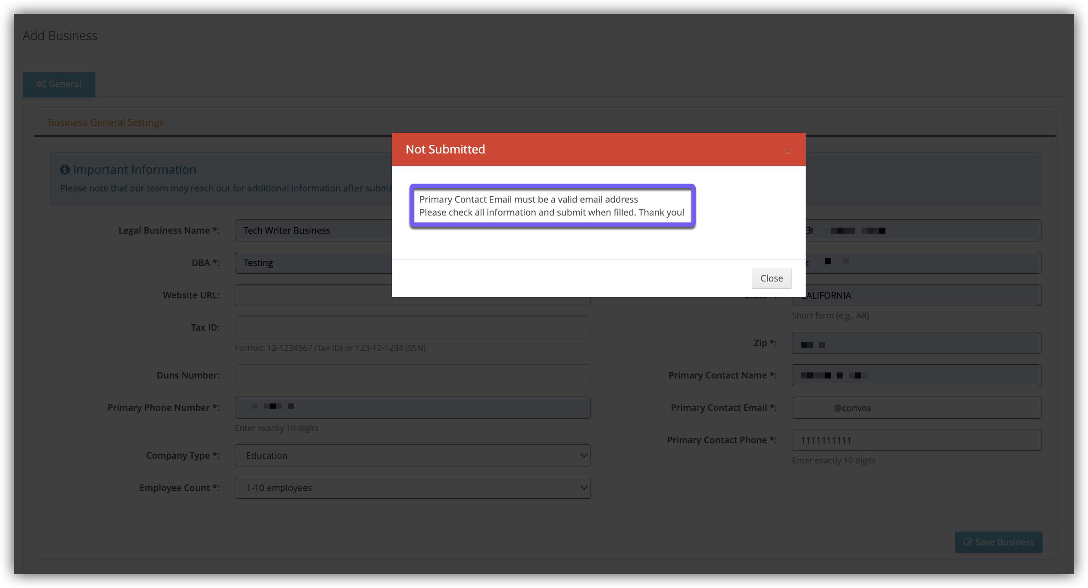Click the hint under Primary Contact Phone
Image resolution: width=1088 pixels, height=588 pixels.
[x=834, y=460]
